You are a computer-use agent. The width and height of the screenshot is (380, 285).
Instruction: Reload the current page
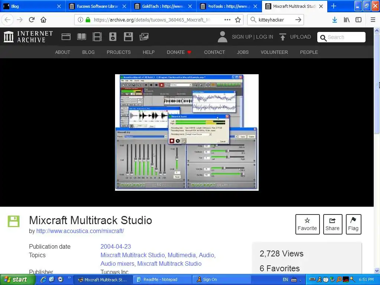tap(32, 20)
